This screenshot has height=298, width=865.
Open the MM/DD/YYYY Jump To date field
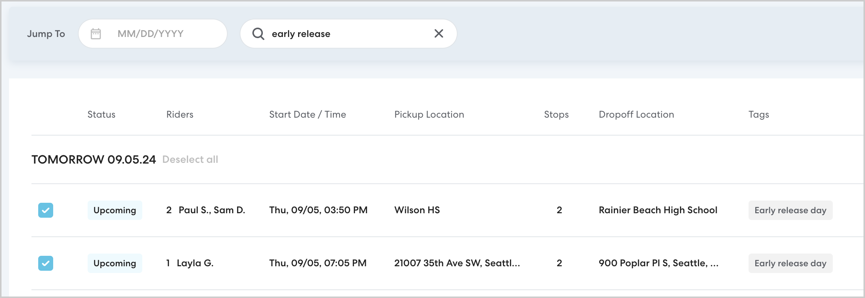point(151,34)
